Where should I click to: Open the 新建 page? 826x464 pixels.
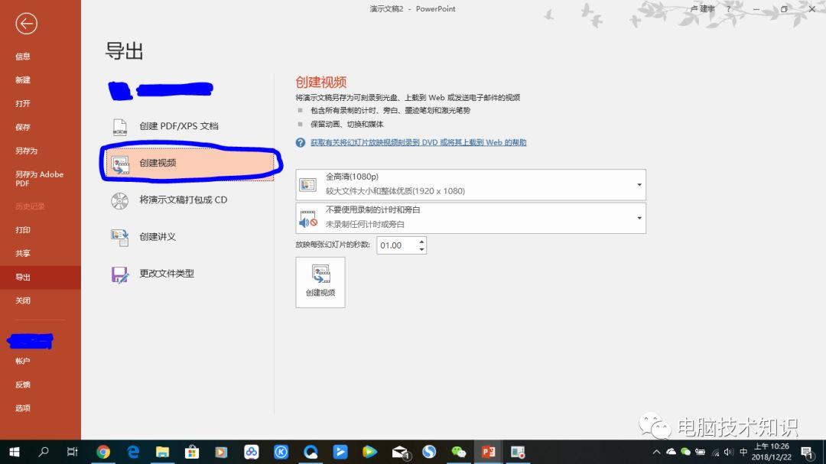(x=23, y=80)
